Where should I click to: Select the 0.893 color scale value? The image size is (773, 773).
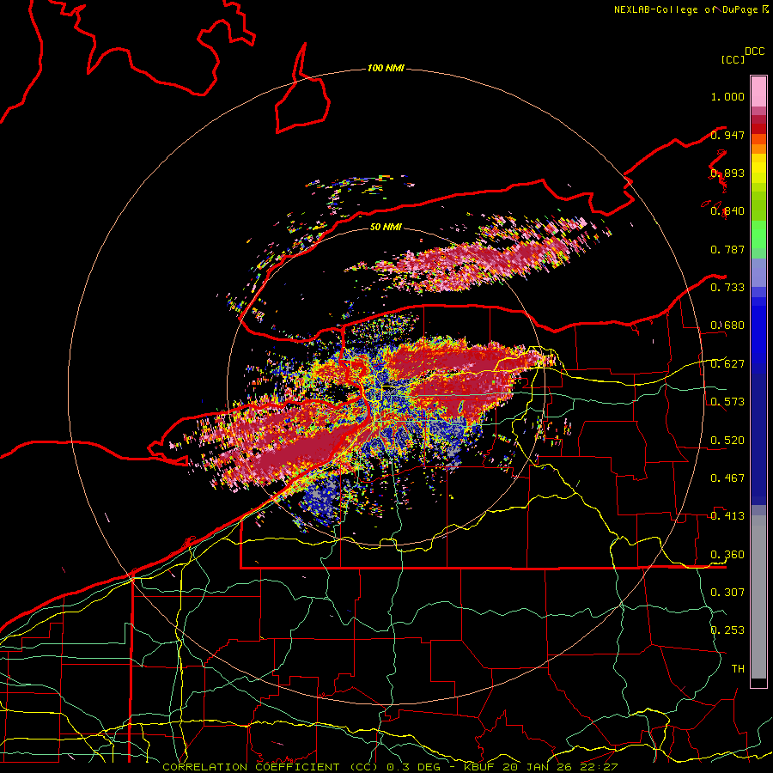pos(727,173)
